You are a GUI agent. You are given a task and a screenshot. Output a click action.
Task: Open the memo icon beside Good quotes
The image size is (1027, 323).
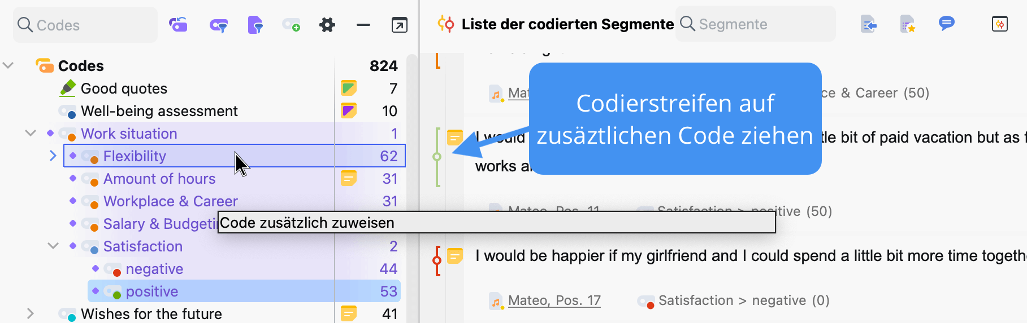[x=349, y=89]
